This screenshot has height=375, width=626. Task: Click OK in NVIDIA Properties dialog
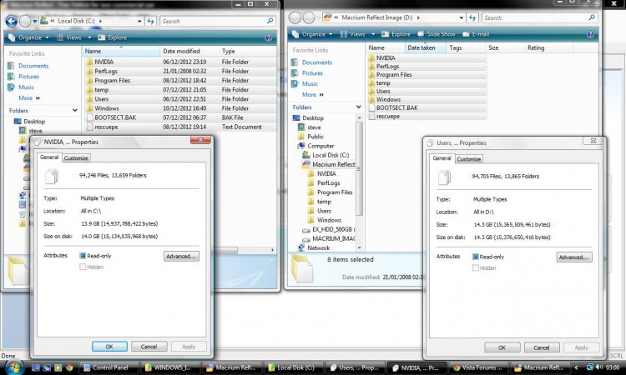[x=109, y=347]
